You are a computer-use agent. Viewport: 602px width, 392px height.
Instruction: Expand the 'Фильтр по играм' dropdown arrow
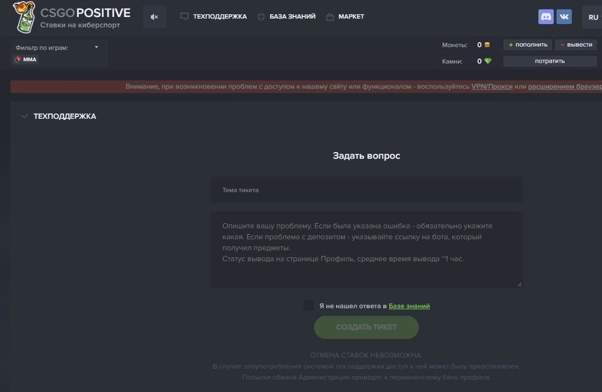(96, 47)
